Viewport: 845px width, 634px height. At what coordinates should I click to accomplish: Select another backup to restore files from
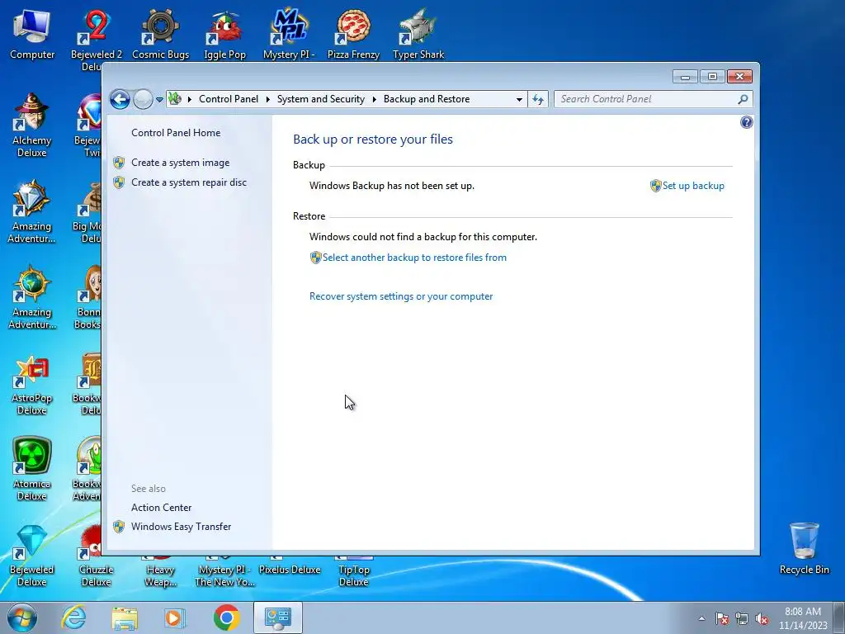coord(414,258)
